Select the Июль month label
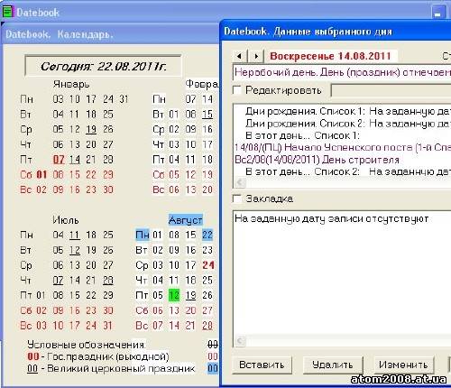 point(66,220)
